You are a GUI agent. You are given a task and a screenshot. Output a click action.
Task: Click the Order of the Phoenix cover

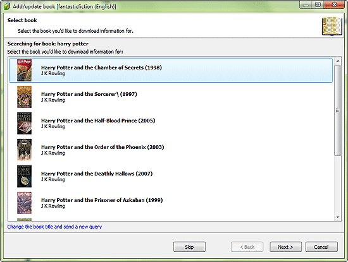(x=25, y=150)
